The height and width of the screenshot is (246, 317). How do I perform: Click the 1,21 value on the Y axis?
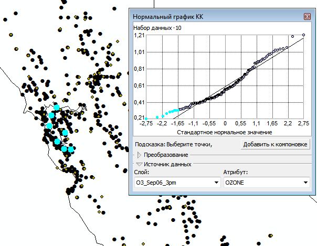pos(139,36)
